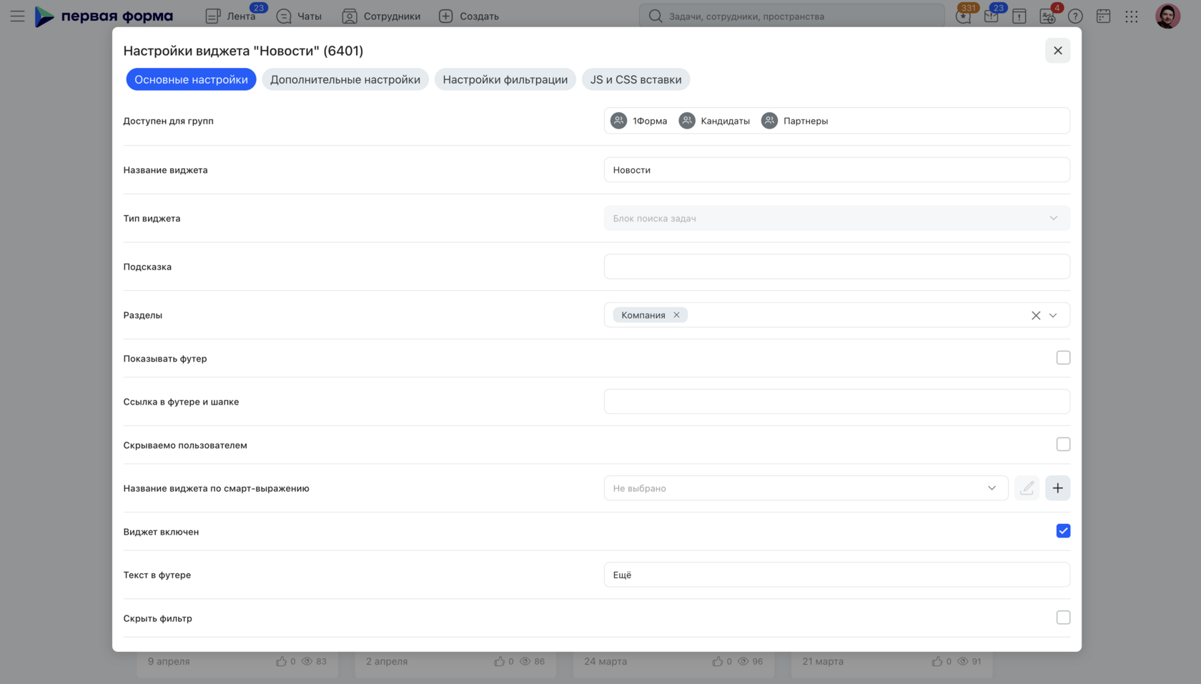Click like icon on 21 марта card
1201x684 pixels.
coord(936,661)
